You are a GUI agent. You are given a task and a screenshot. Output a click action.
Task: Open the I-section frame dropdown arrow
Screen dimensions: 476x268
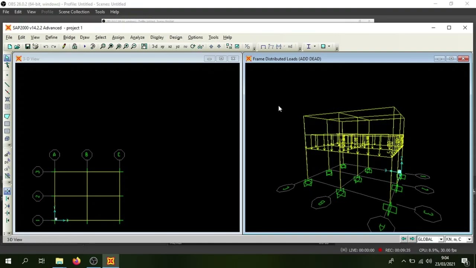point(315,47)
